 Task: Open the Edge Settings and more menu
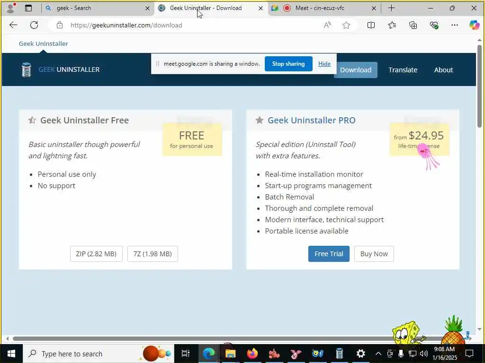(454, 25)
